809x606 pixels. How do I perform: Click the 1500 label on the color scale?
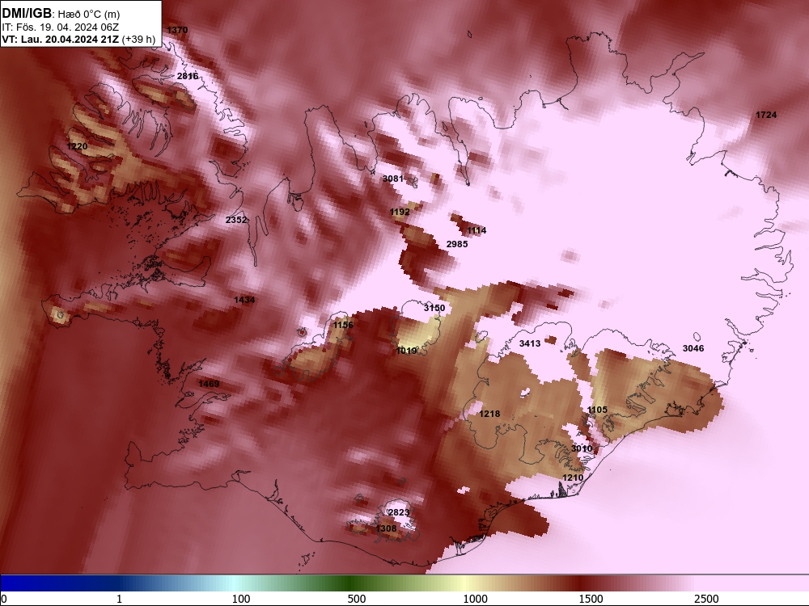pos(591,599)
